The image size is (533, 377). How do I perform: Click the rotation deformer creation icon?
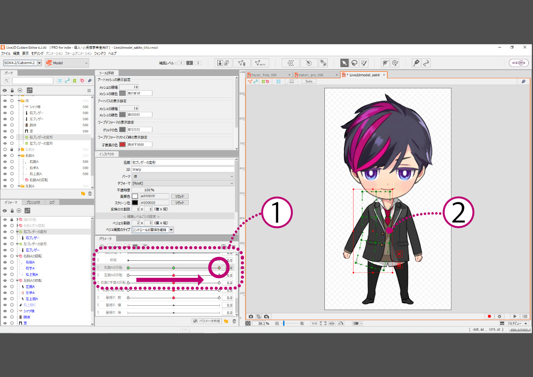click(309, 63)
